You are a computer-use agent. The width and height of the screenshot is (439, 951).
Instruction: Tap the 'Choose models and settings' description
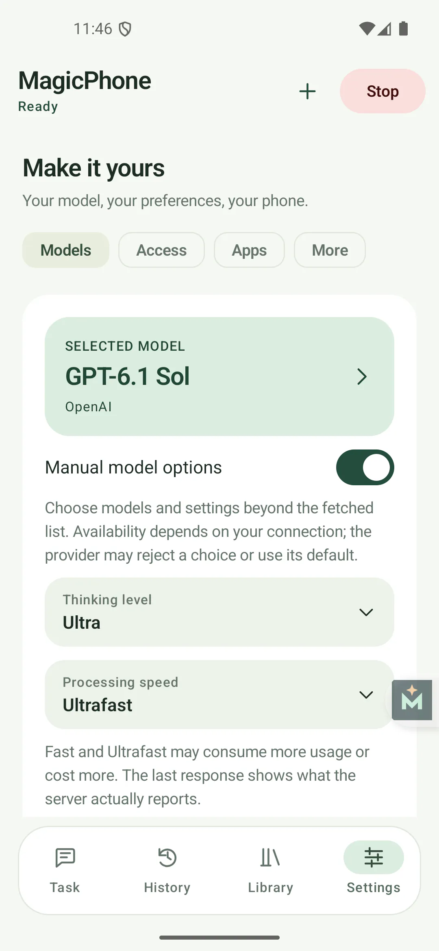(209, 532)
